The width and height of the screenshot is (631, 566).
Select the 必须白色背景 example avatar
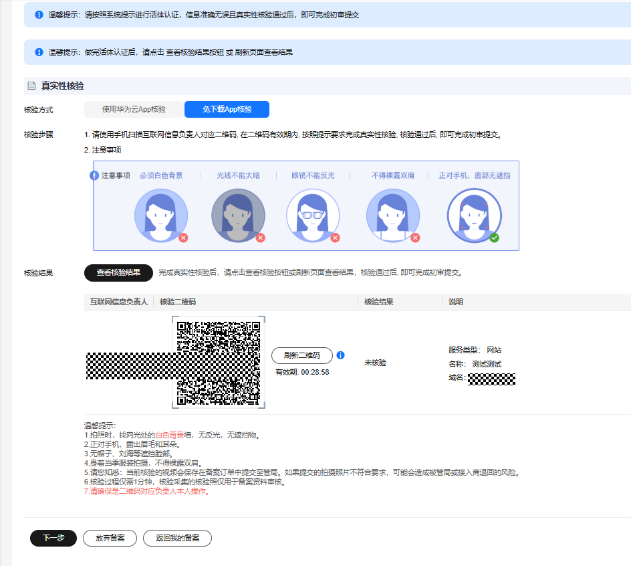coord(161,215)
